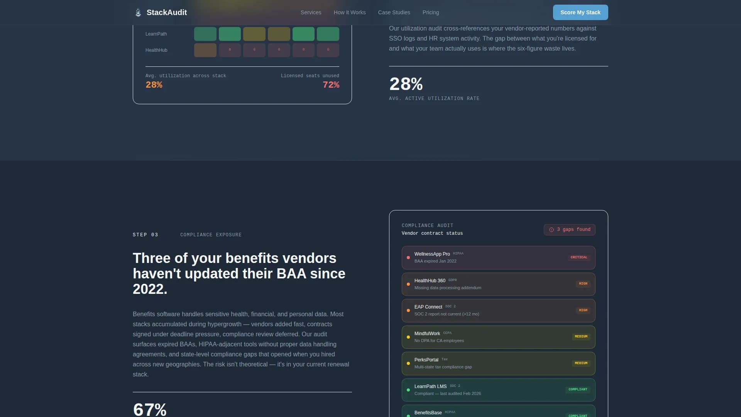Image resolution: width=741 pixels, height=417 pixels.
Task: Toggle HealthHub's yellow utilization cell
Action: 205,50
